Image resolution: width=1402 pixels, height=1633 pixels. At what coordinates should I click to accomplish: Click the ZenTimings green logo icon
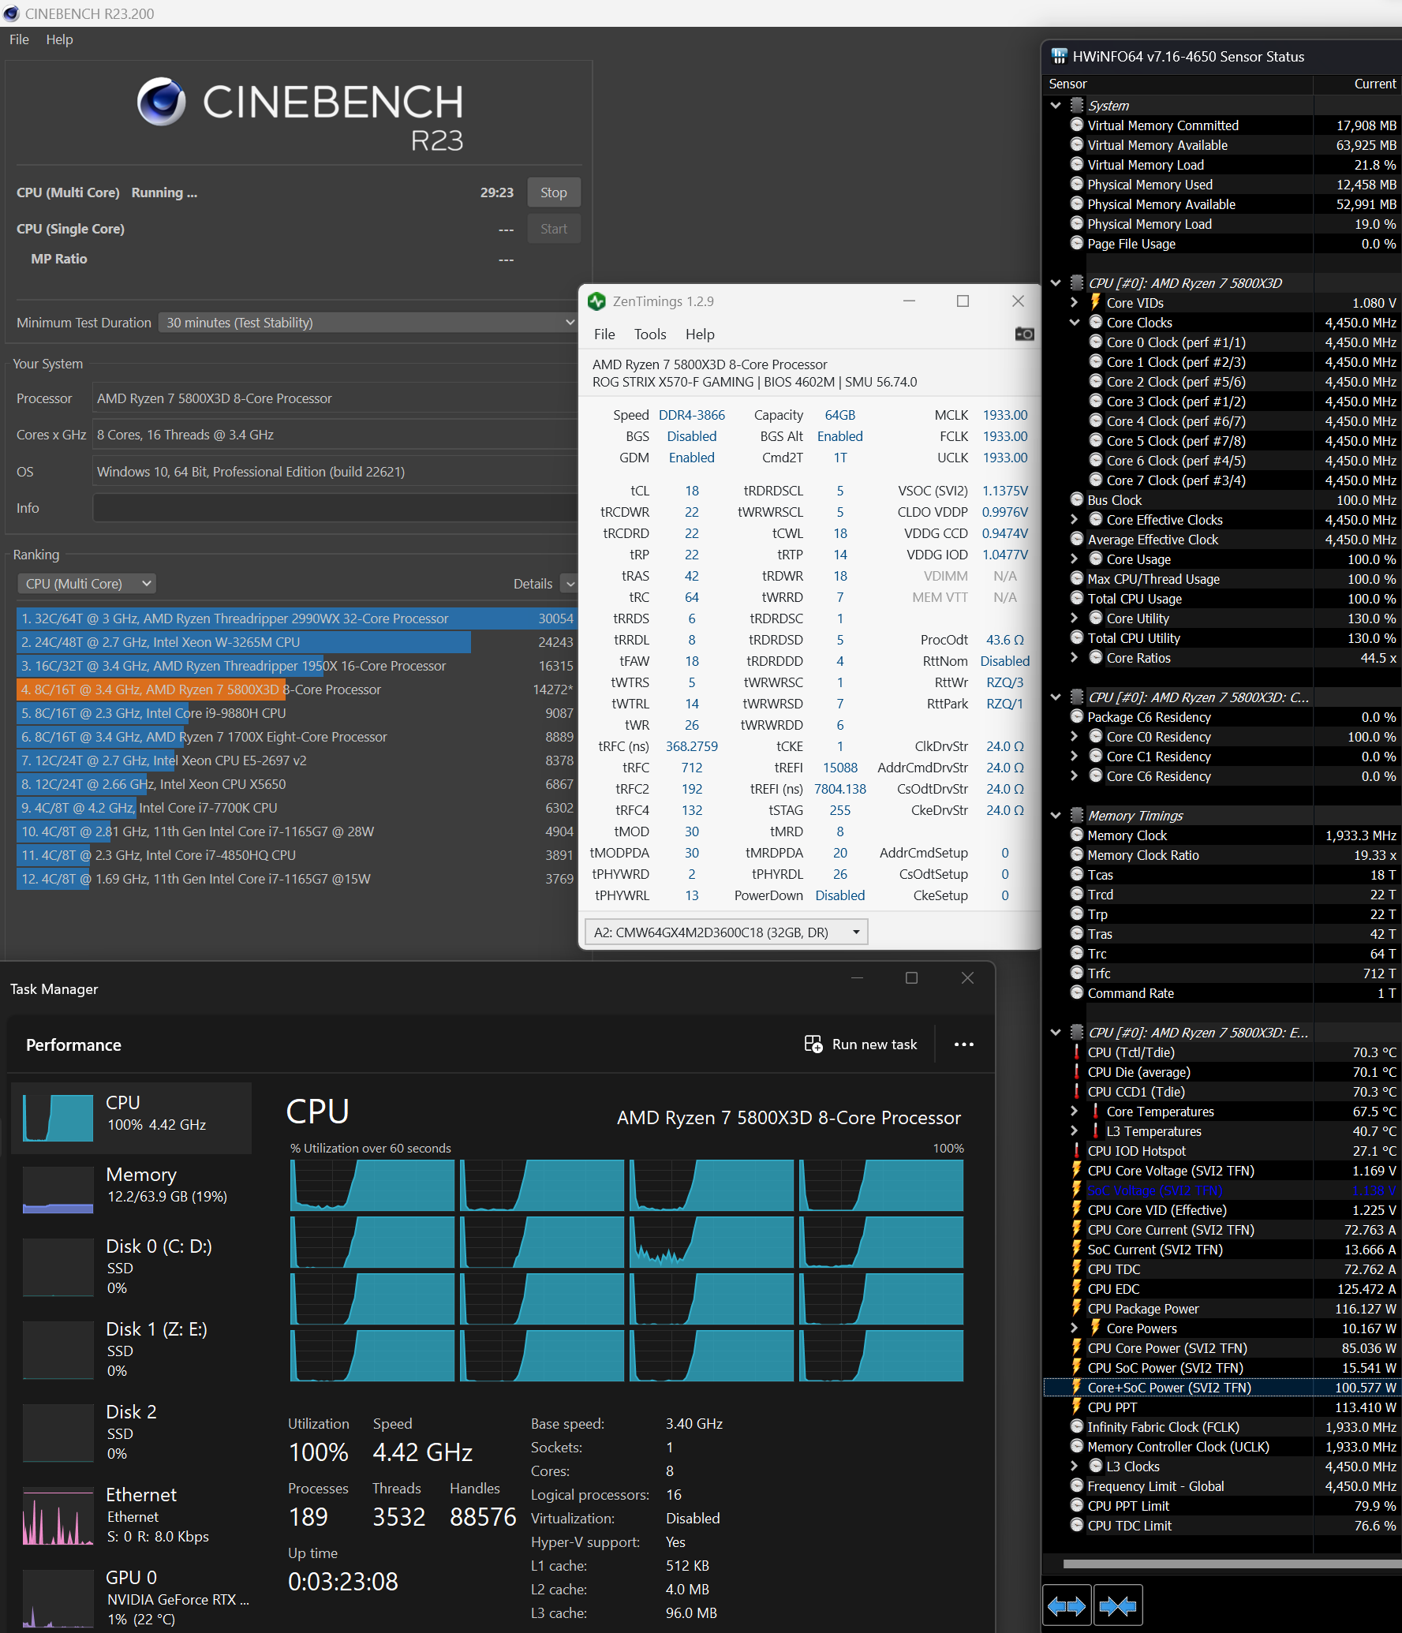point(596,301)
